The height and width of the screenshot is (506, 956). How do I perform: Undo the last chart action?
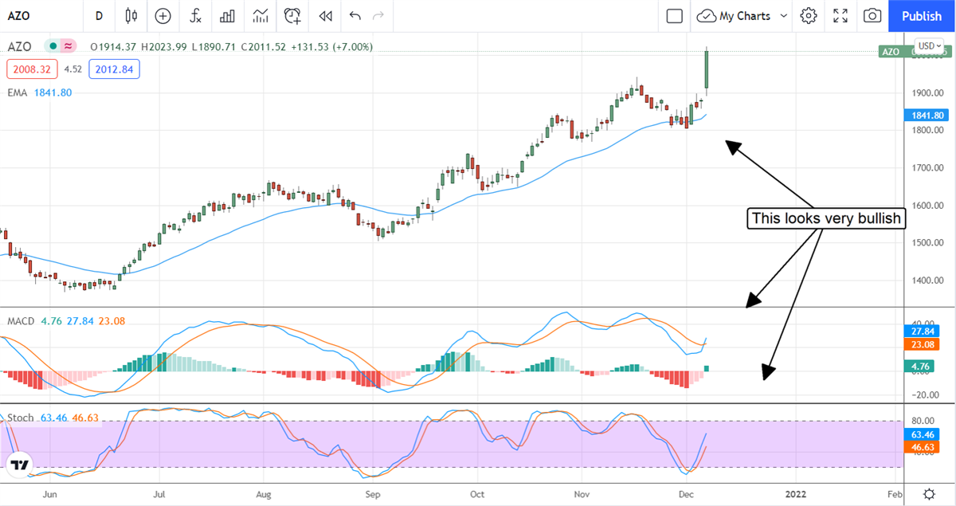point(355,15)
